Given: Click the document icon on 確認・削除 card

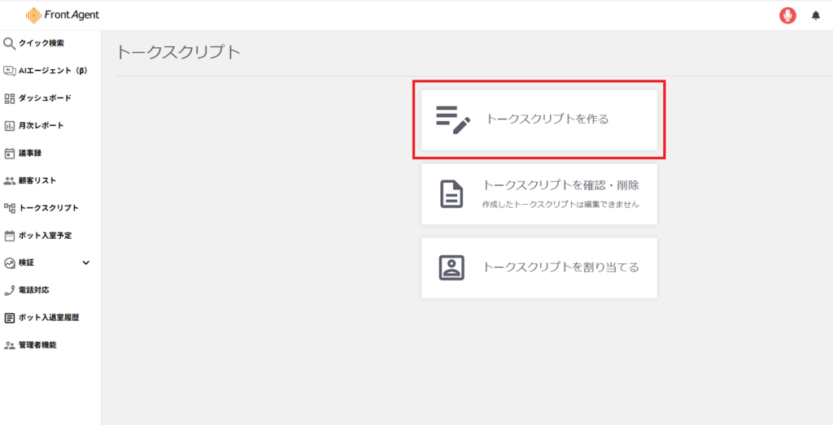Looking at the screenshot, I should 451,194.
